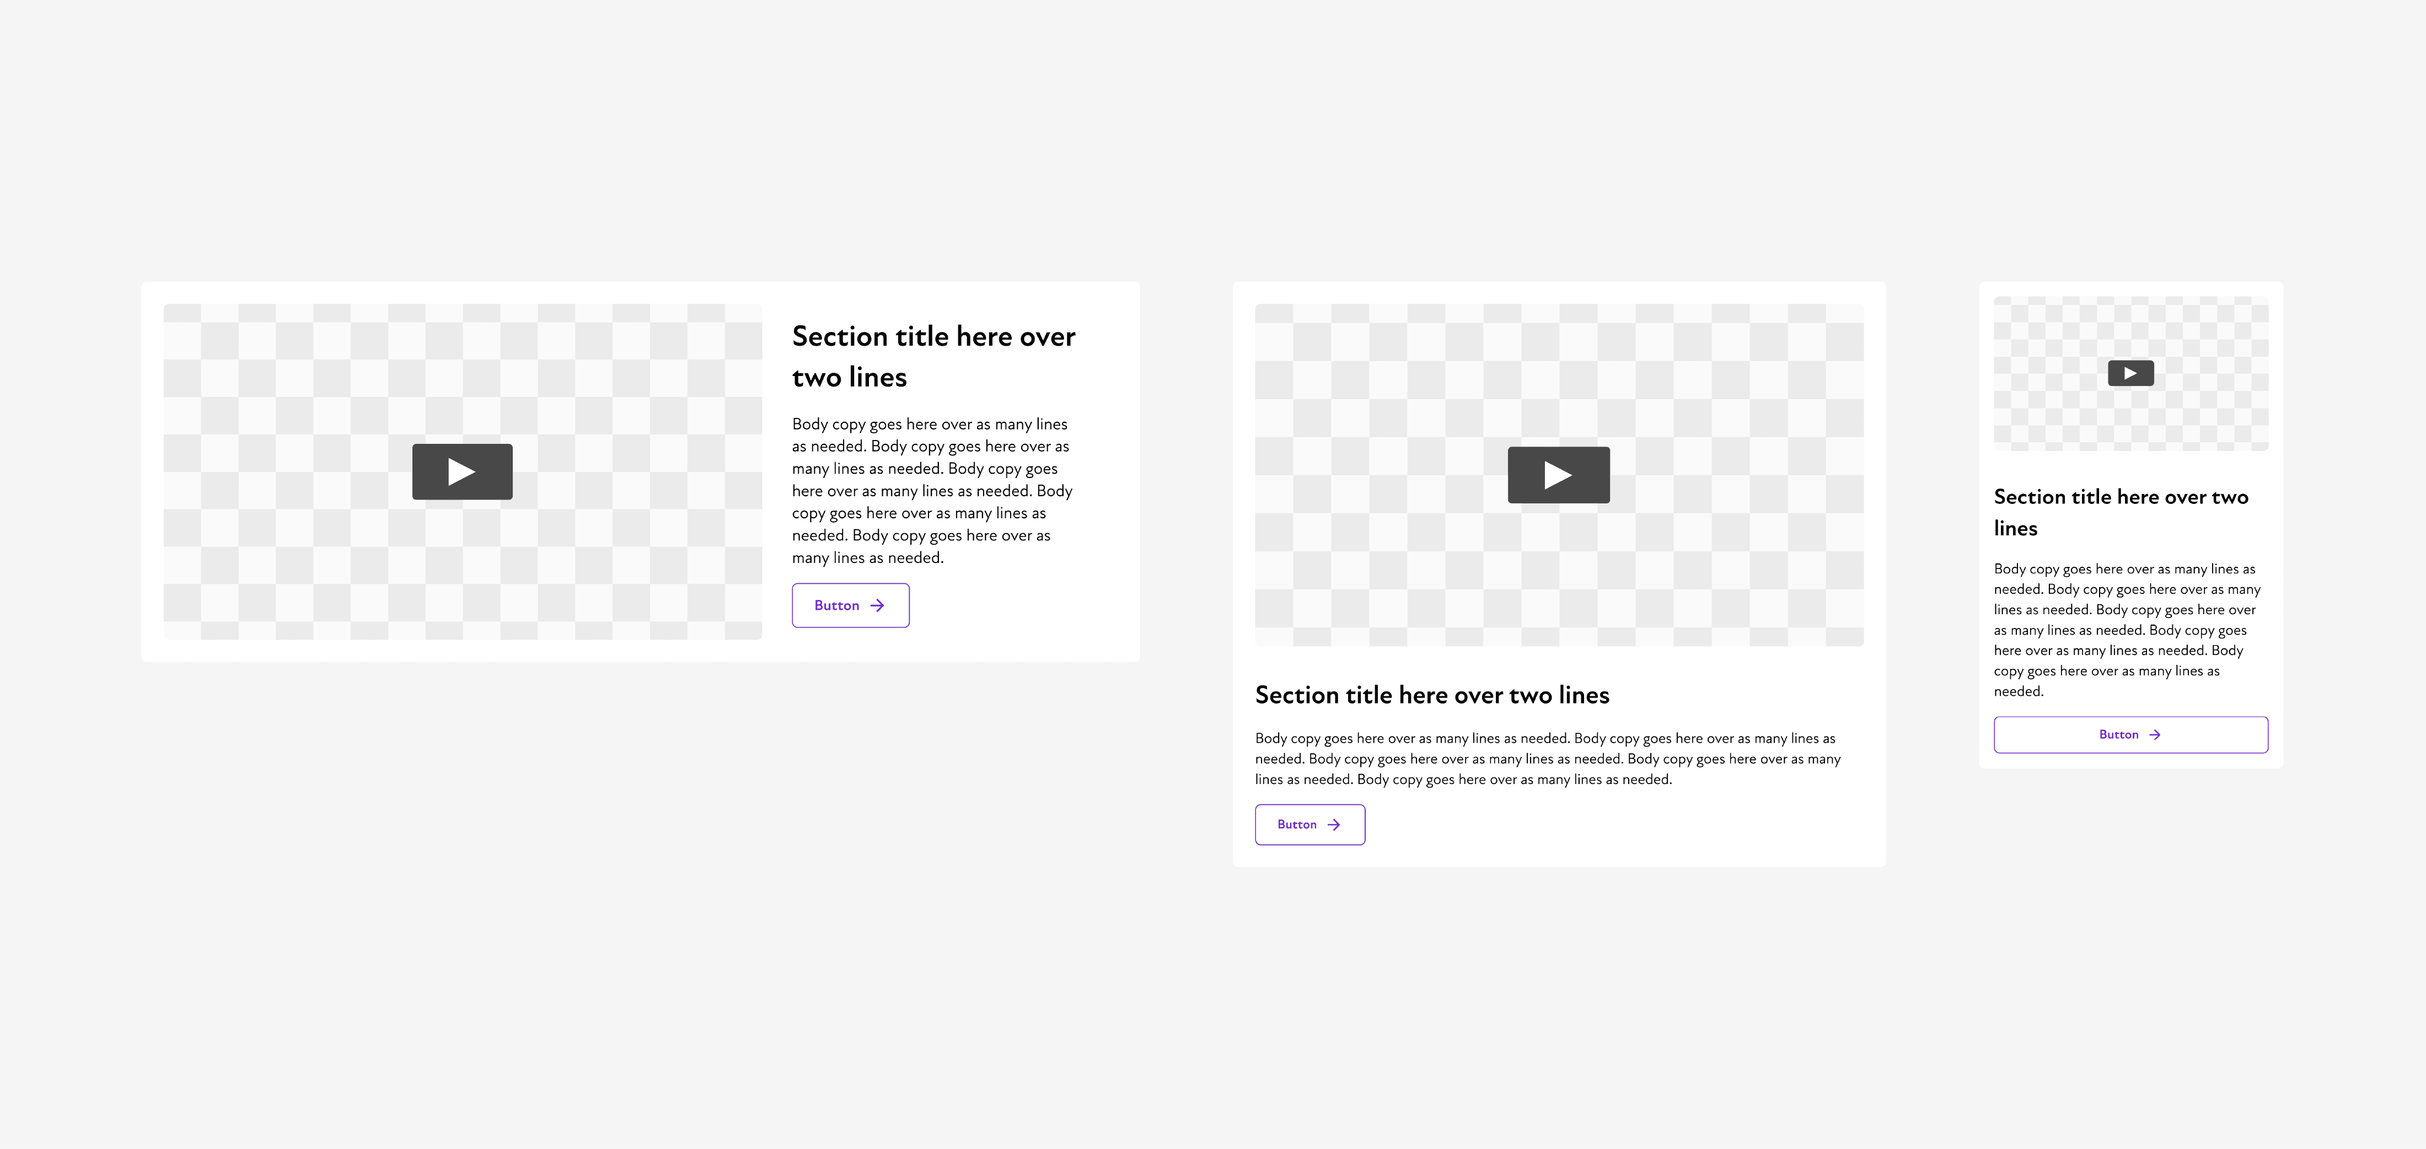Play the video in the wide horizontal card
This screenshot has width=2426, height=1149.
coord(461,472)
